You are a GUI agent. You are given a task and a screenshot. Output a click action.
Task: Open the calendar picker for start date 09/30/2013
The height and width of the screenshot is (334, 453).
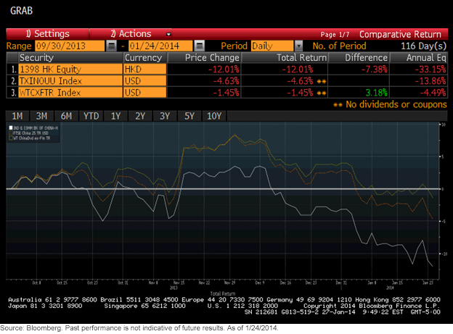click(112, 46)
